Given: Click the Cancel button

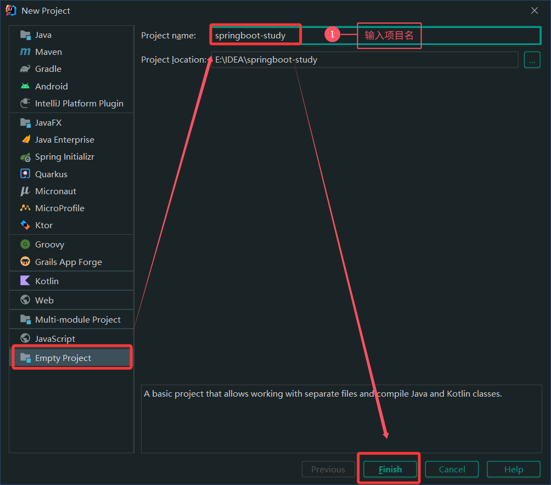Looking at the screenshot, I should (452, 469).
